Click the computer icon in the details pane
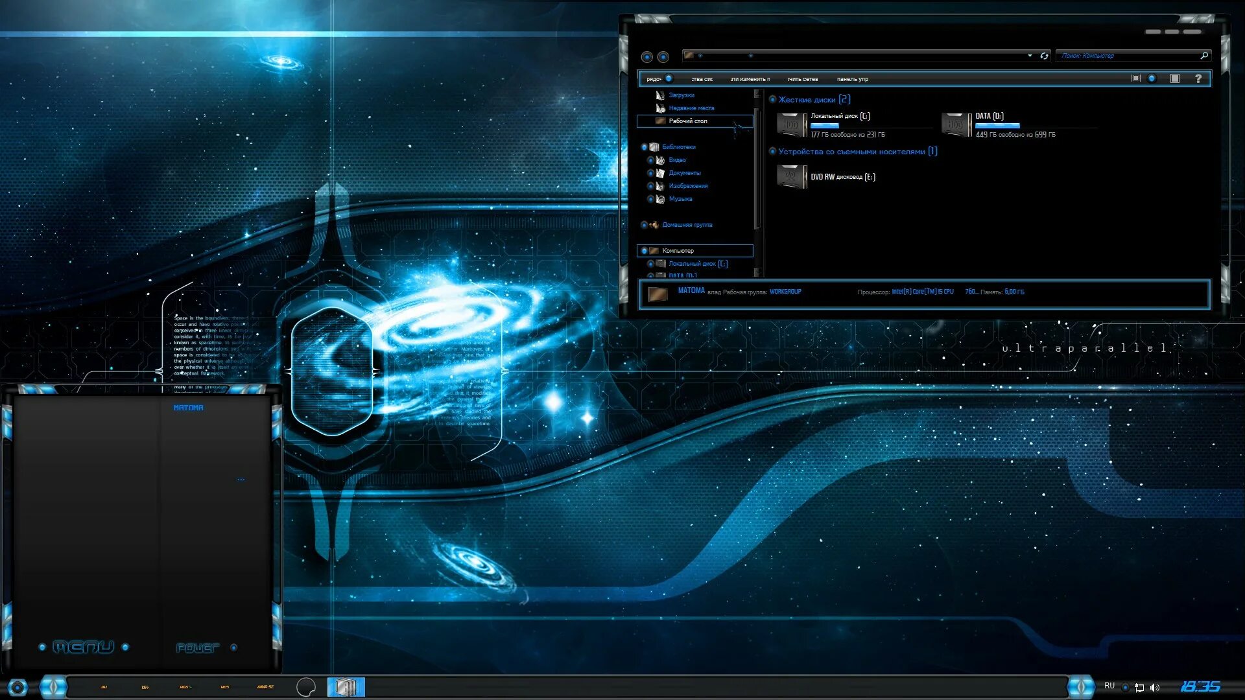Viewport: 1245px width, 700px height. pos(658,294)
